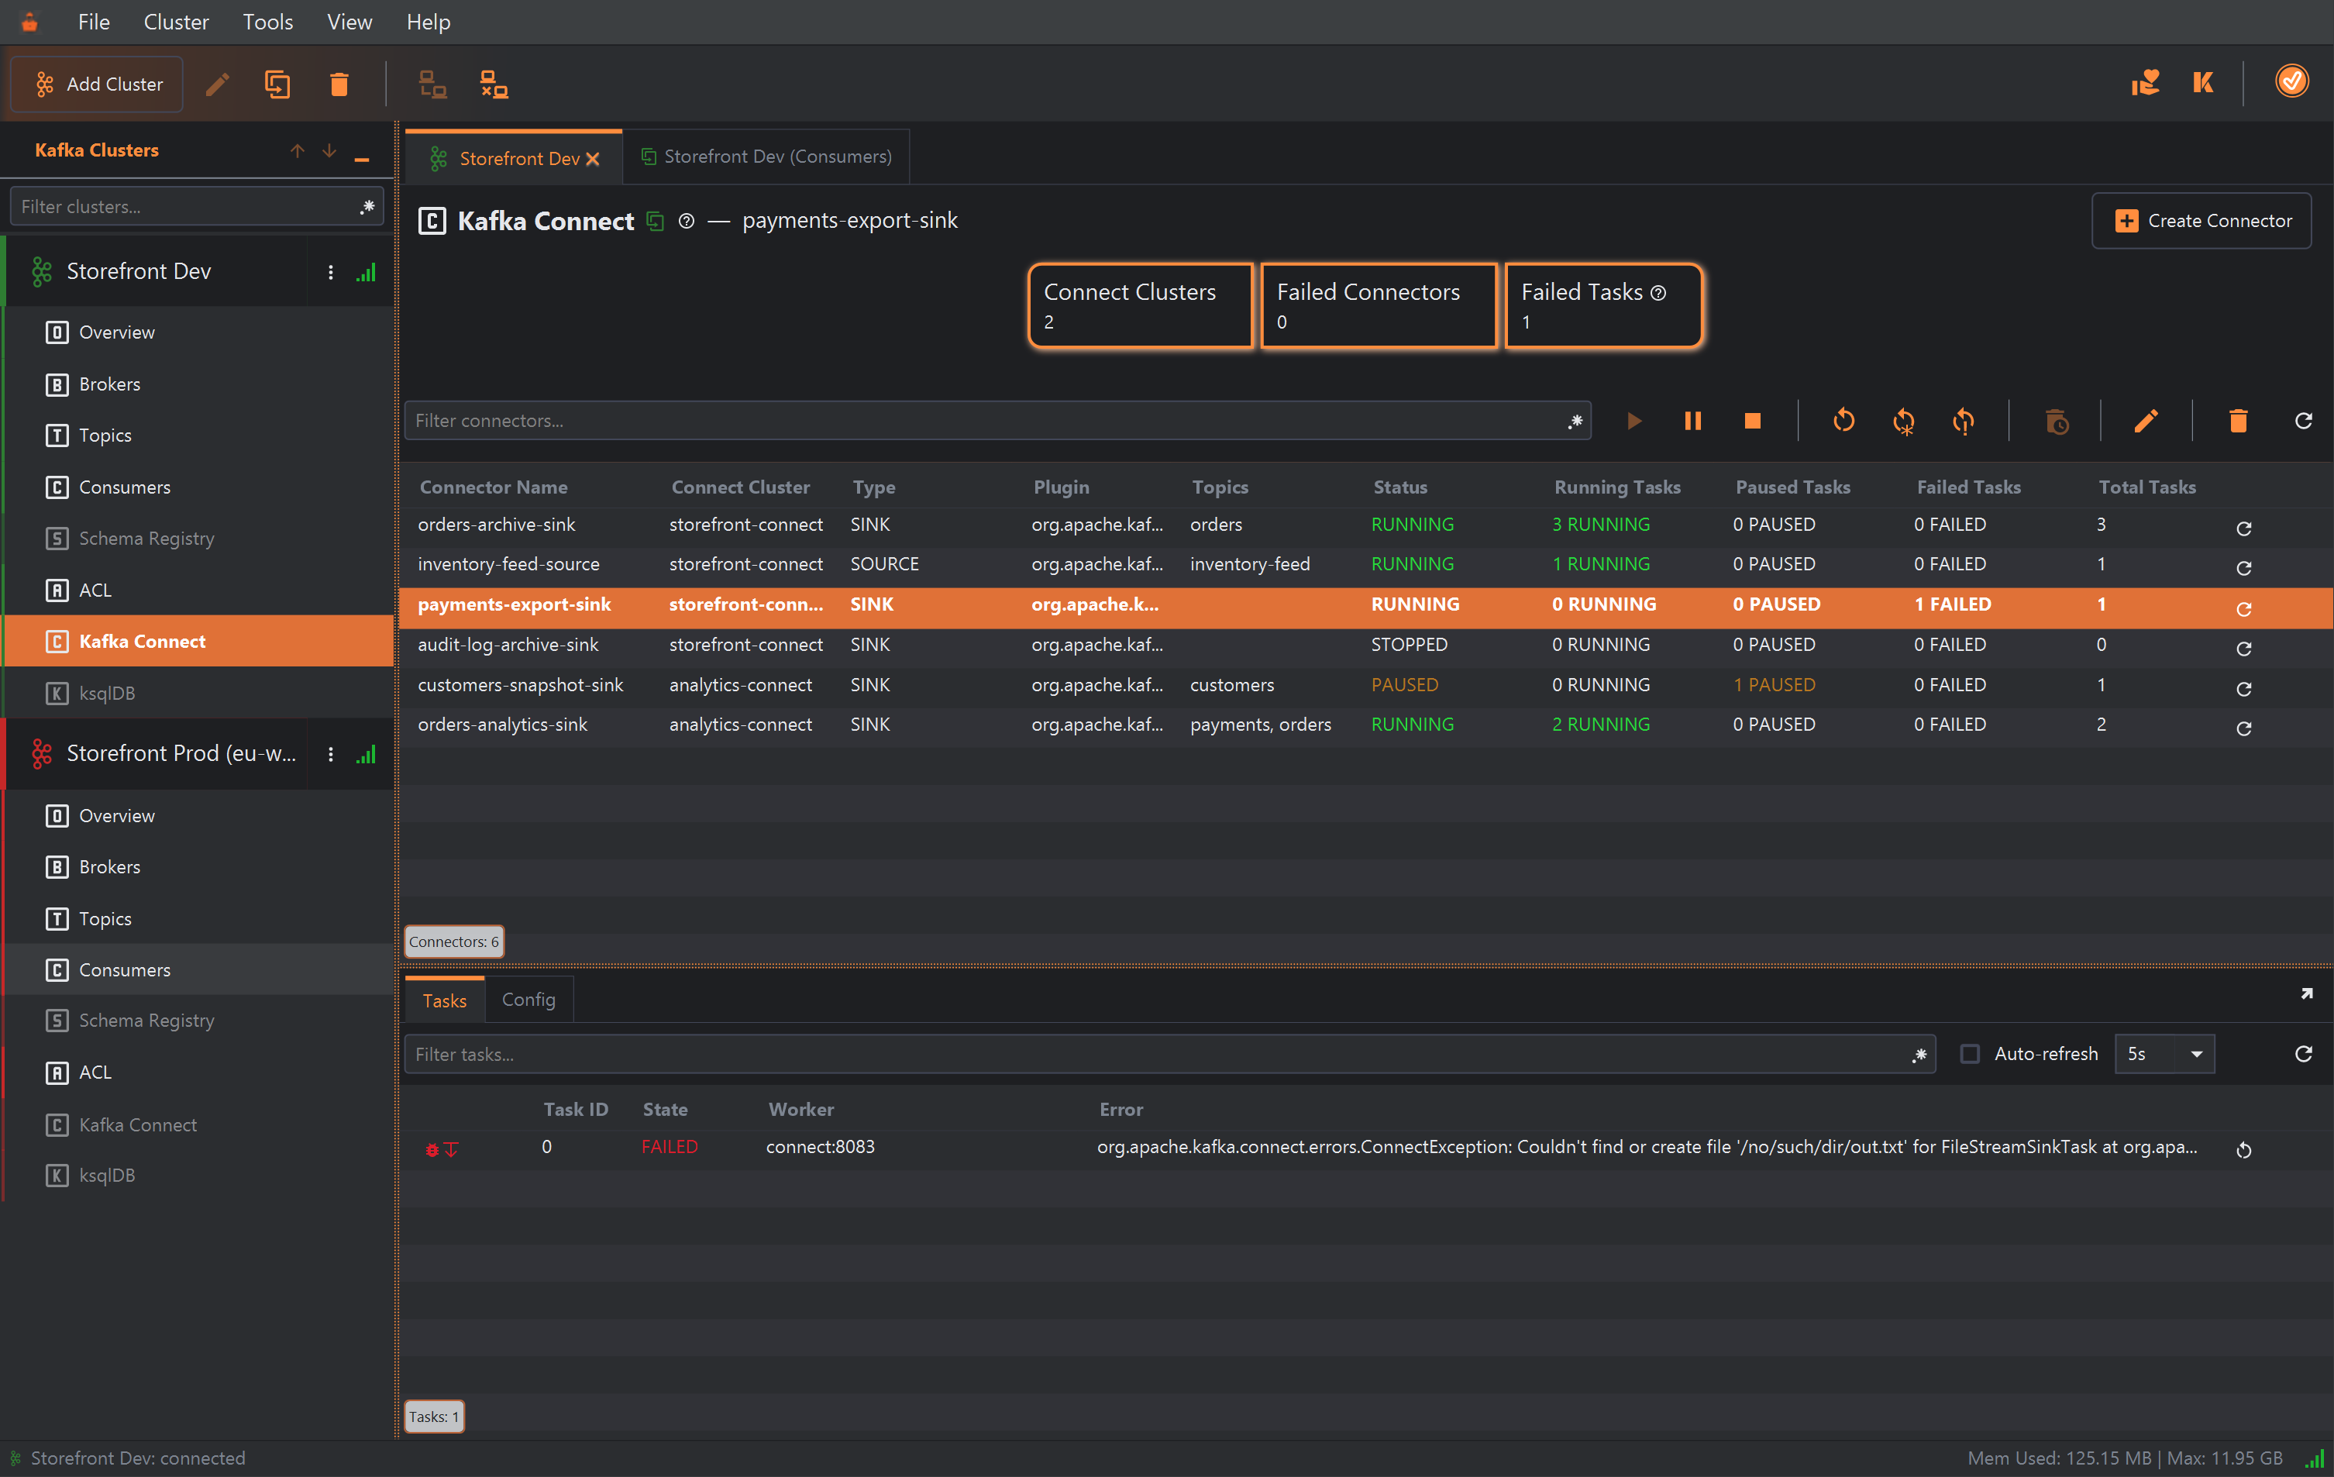Refresh the tasks list

tap(2304, 1053)
